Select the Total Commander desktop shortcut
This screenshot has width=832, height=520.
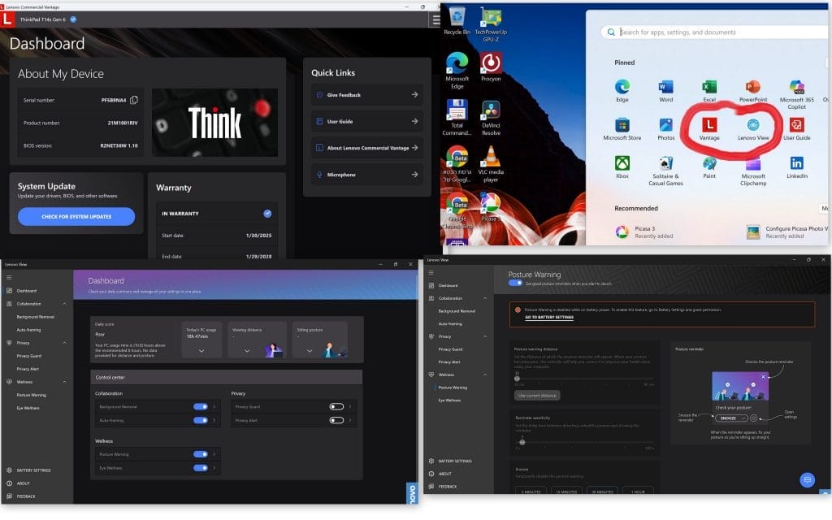[457, 118]
